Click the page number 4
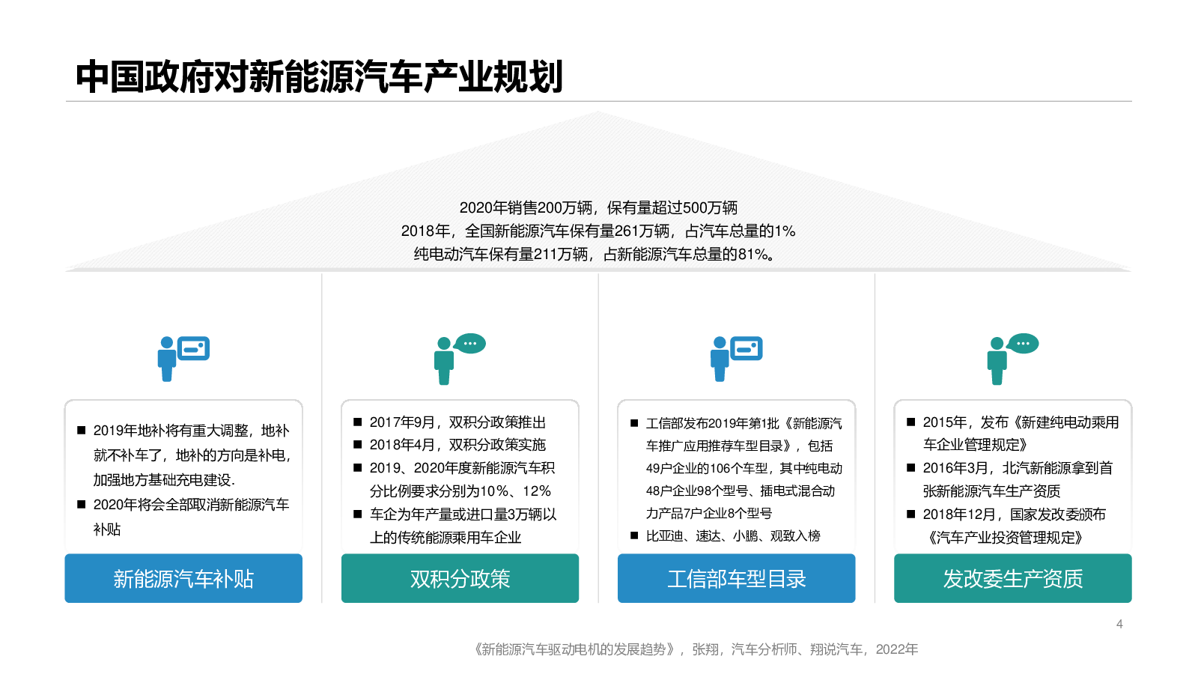 pyautogui.click(x=1119, y=624)
